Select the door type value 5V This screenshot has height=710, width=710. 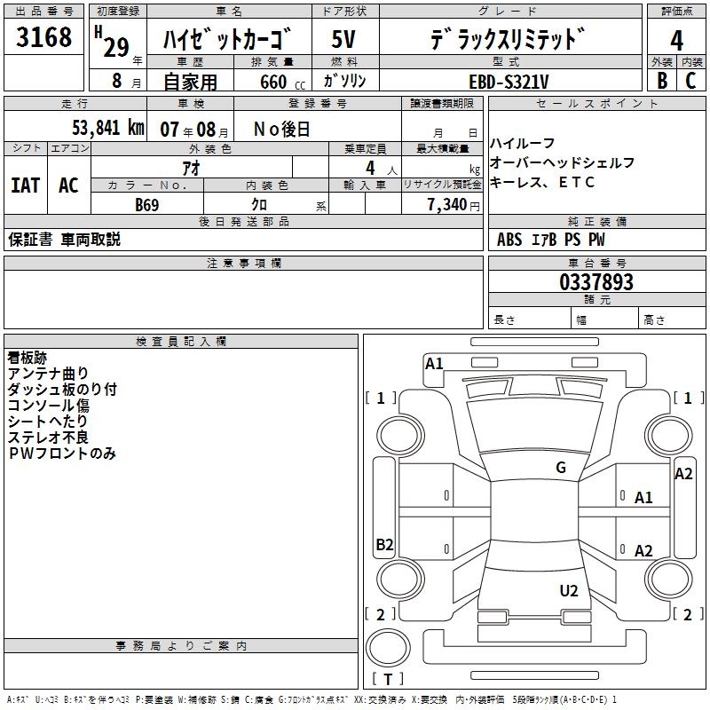pyautogui.click(x=343, y=39)
